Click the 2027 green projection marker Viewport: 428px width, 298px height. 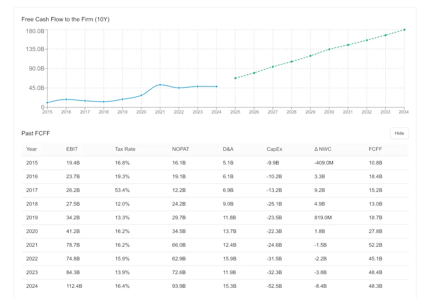point(273,67)
